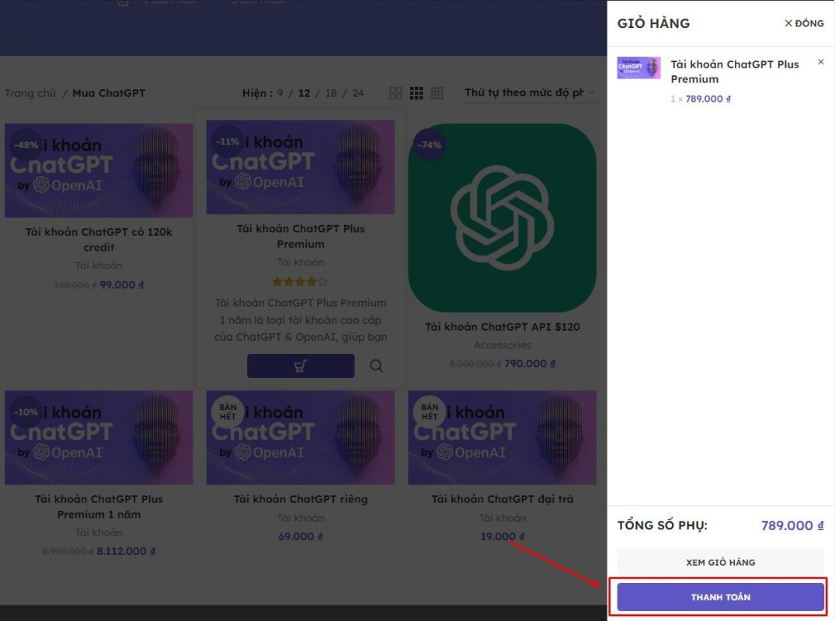Screen dimensions: 835x621
Task: Open the ChatGPT Plus Premium product image in grid
Action: 301,167
